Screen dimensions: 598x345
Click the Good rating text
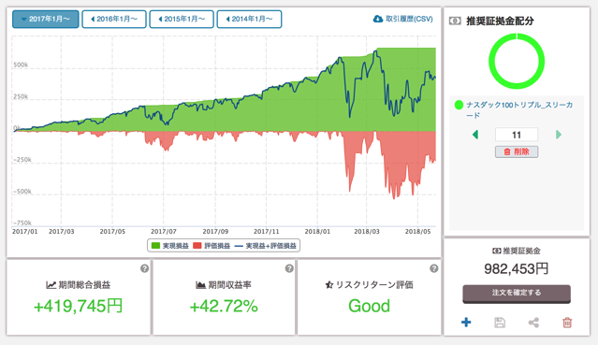[x=369, y=306]
